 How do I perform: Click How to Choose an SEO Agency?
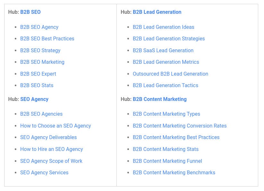click(x=55, y=126)
